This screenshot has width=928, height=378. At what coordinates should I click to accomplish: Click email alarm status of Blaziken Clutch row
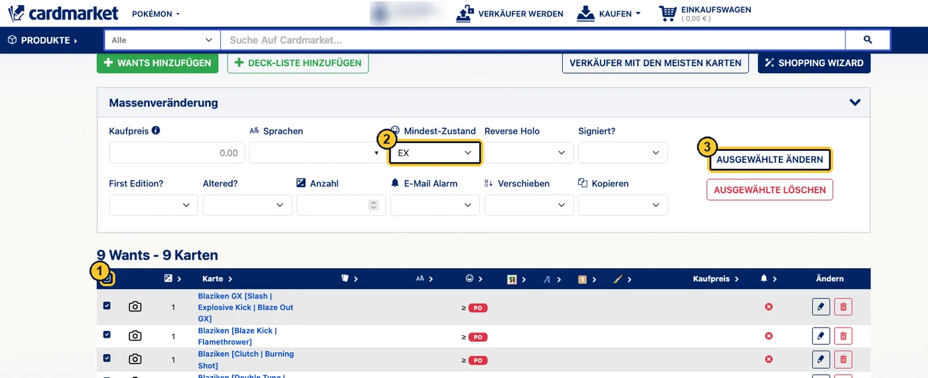[768, 359]
